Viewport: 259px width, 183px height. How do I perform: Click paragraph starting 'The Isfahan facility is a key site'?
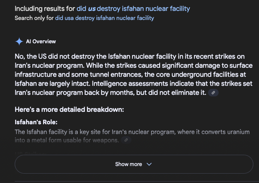tap(132, 136)
